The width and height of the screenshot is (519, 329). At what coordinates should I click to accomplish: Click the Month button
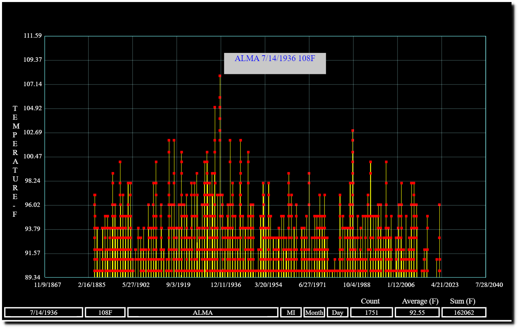[314, 312]
